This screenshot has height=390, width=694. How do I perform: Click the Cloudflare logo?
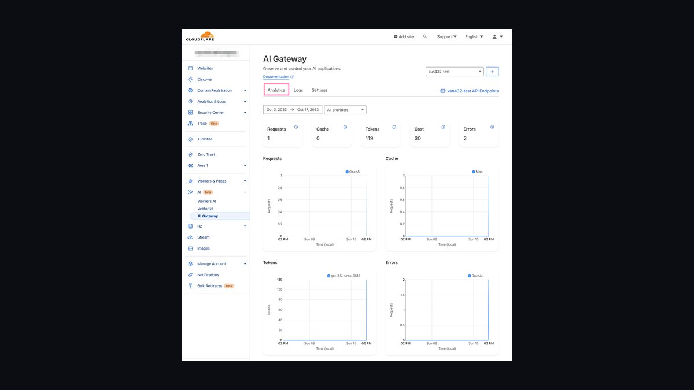point(200,36)
